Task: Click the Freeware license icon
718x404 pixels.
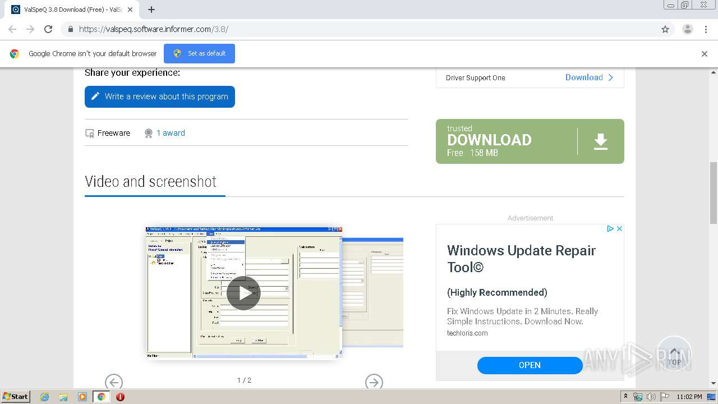Action: 90,134
